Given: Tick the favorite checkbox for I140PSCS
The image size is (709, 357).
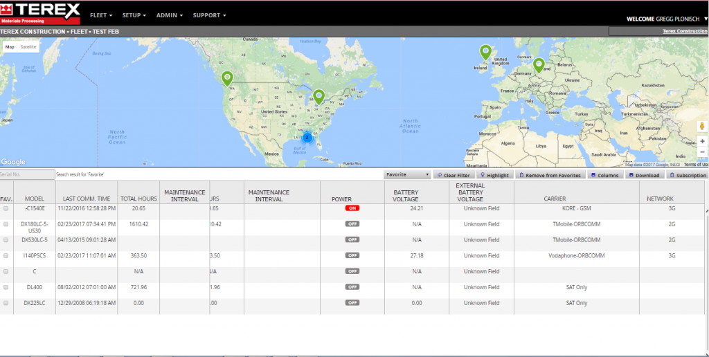Looking at the screenshot, I should coord(6,256).
